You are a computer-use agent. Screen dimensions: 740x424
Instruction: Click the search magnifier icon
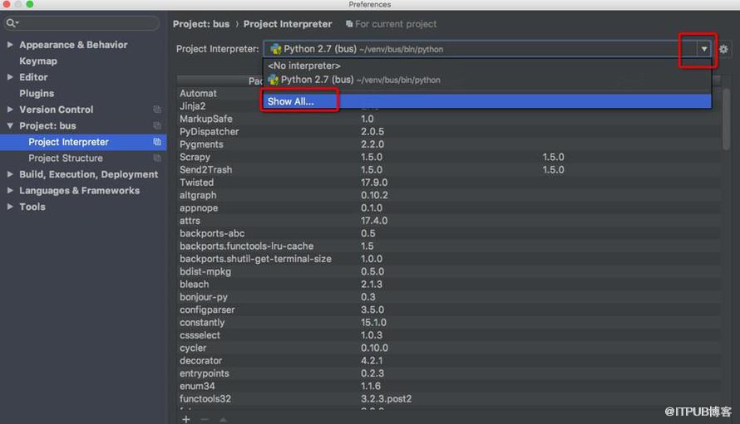pos(12,23)
